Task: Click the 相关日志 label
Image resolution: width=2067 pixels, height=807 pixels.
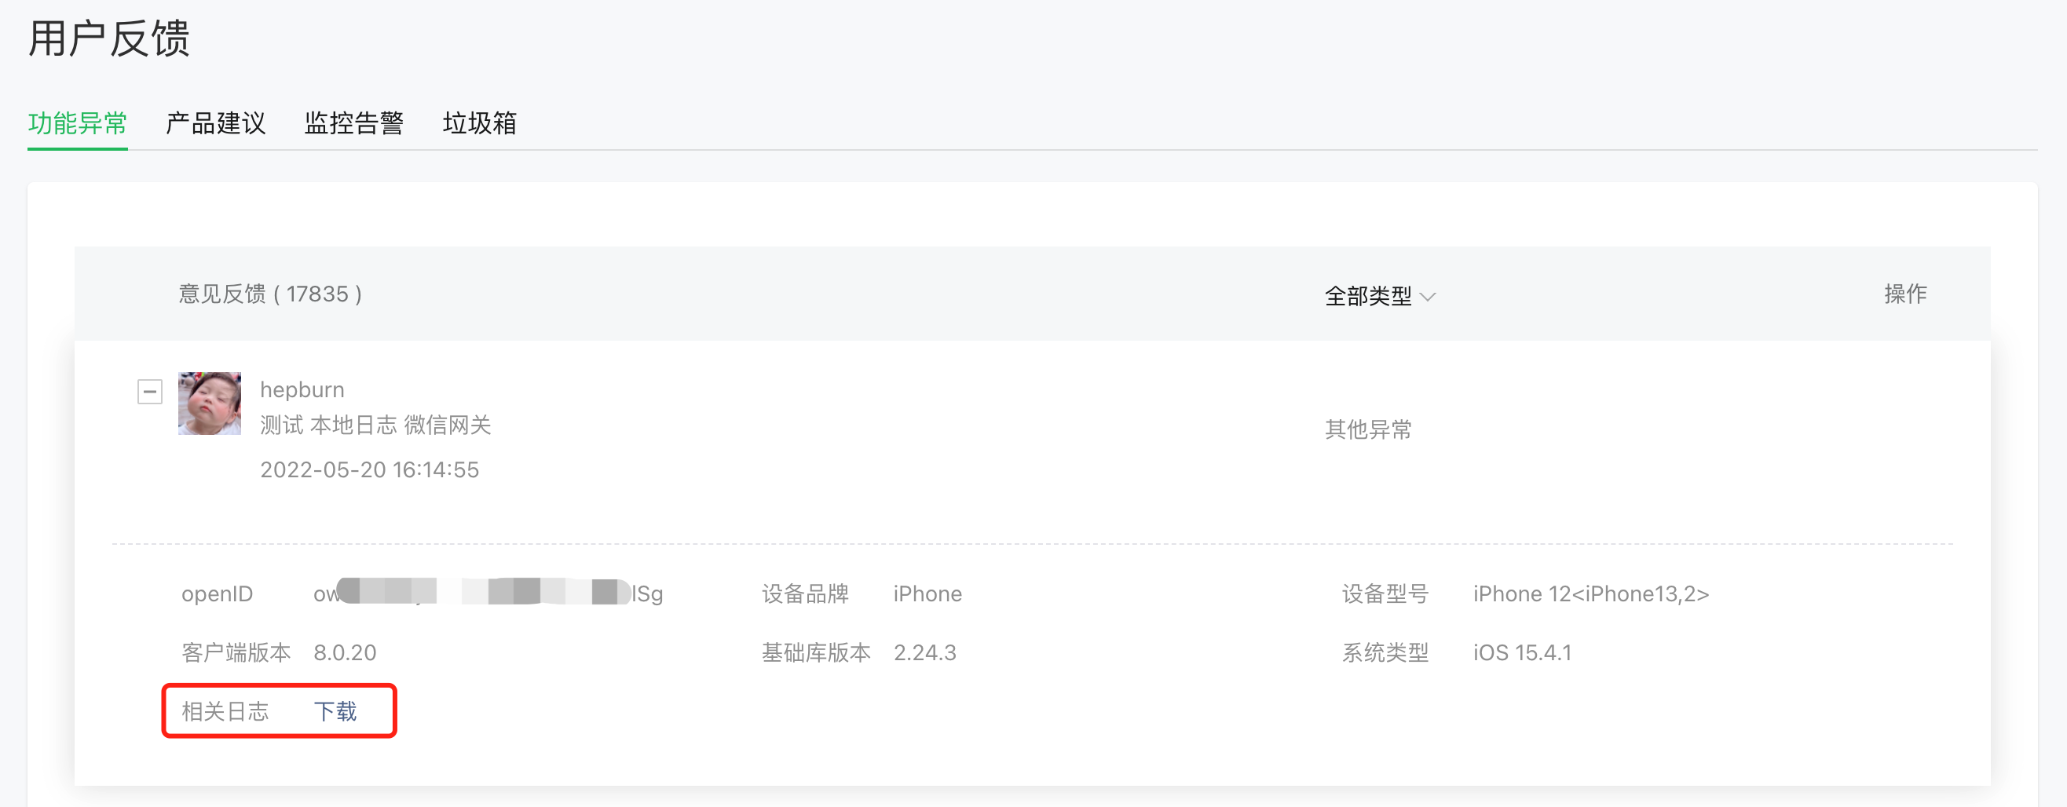Action: [225, 710]
